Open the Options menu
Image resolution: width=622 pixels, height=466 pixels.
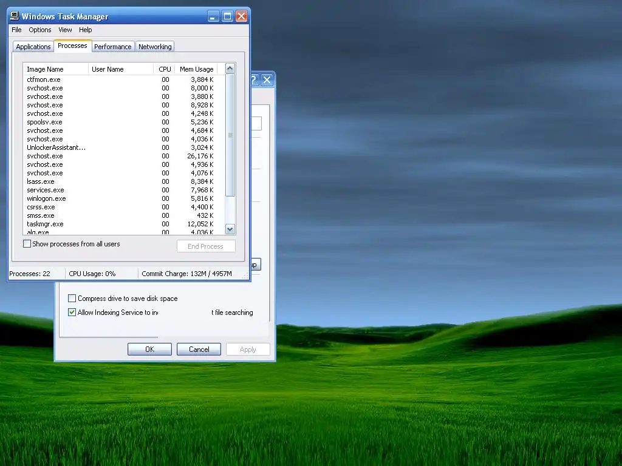[x=39, y=30]
